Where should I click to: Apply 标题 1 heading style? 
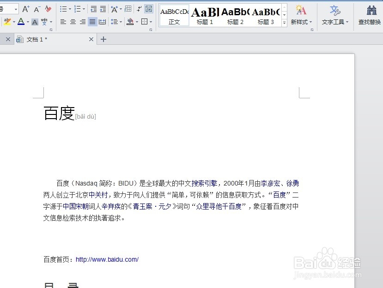click(x=205, y=15)
